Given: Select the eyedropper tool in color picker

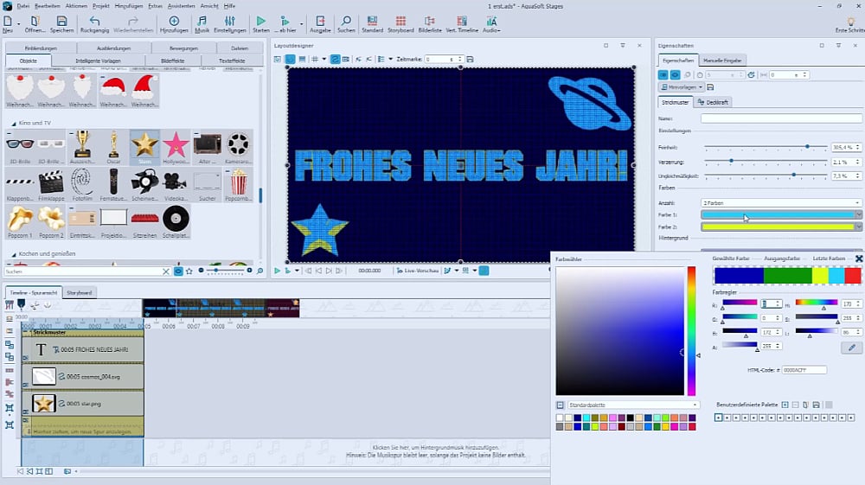Looking at the screenshot, I should click(x=851, y=347).
